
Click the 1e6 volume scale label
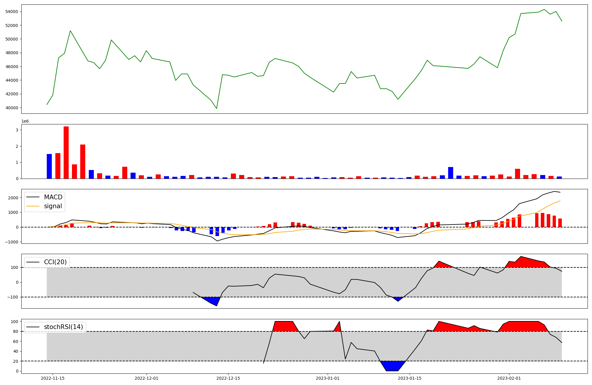click(25, 121)
